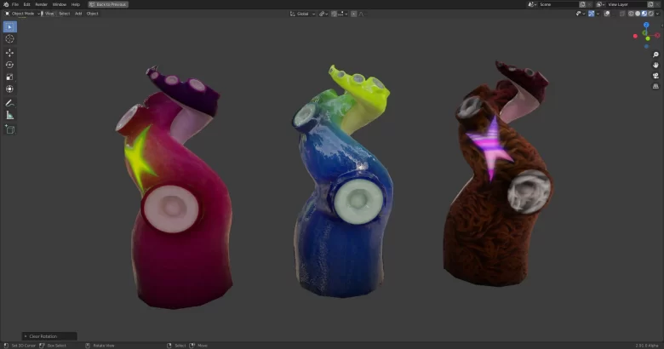Select the Annotate tool
The width and height of the screenshot is (664, 349).
coord(10,103)
